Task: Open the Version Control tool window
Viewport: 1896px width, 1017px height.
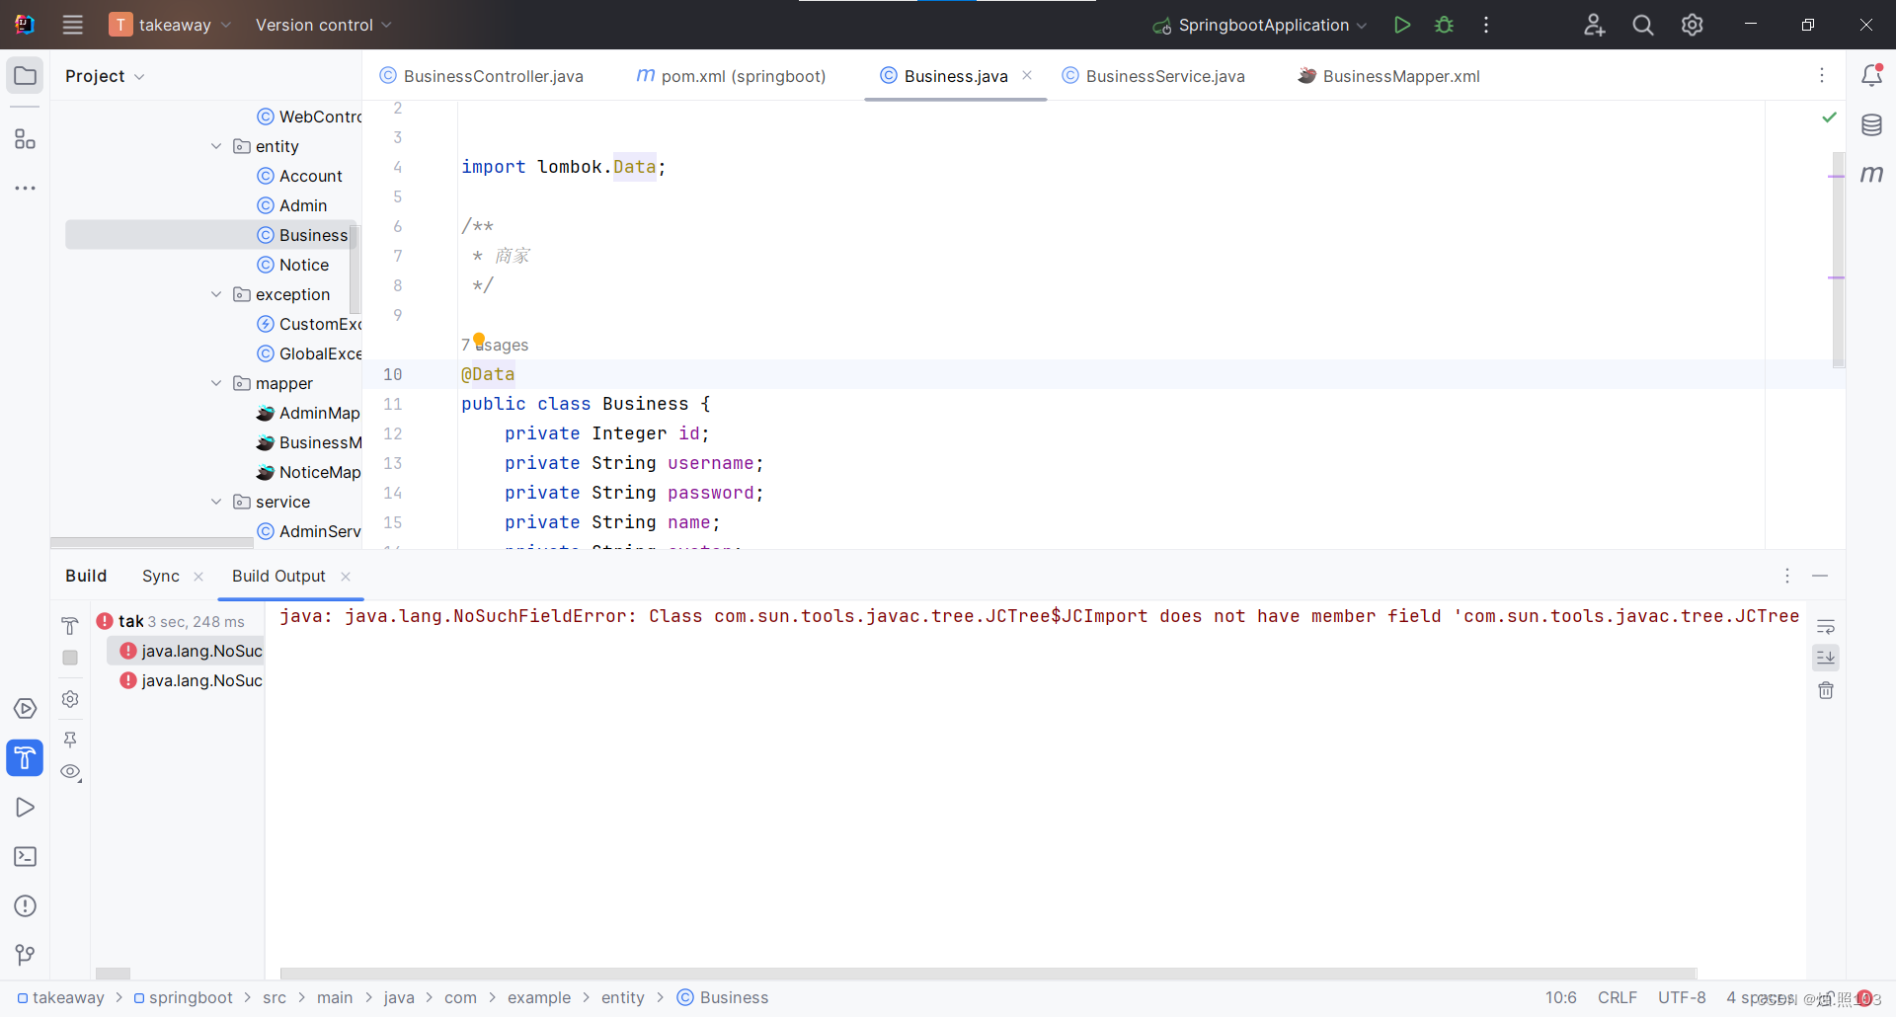Action: (25, 954)
